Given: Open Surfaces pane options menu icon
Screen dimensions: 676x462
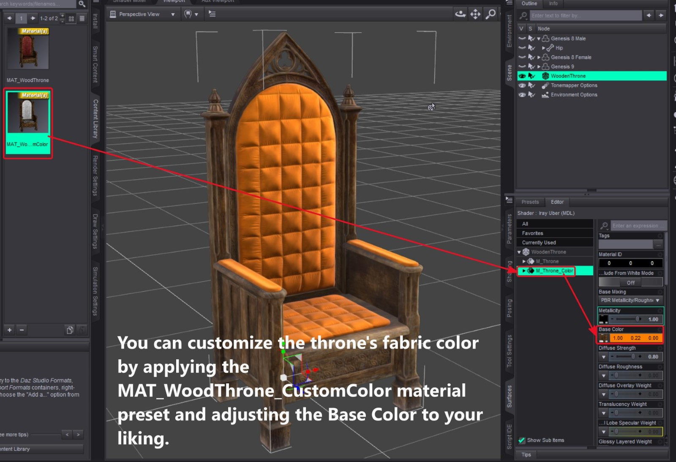Looking at the screenshot, I should coord(509,200).
